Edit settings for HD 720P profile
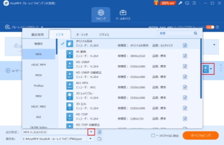Viewport: 224px width, 145px height. coord(185,119)
